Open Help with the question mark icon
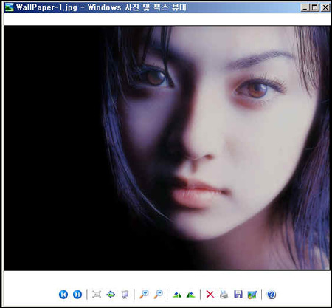This screenshot has width=332, height=308. click(272, 294)
